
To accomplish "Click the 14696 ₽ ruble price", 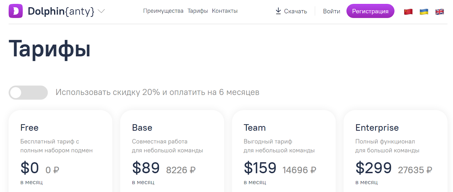I will coord(300,170).
